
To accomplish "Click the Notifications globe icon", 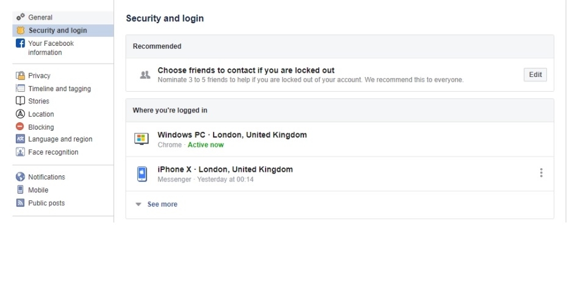I will pyautogui.click(x=20, y=177).
